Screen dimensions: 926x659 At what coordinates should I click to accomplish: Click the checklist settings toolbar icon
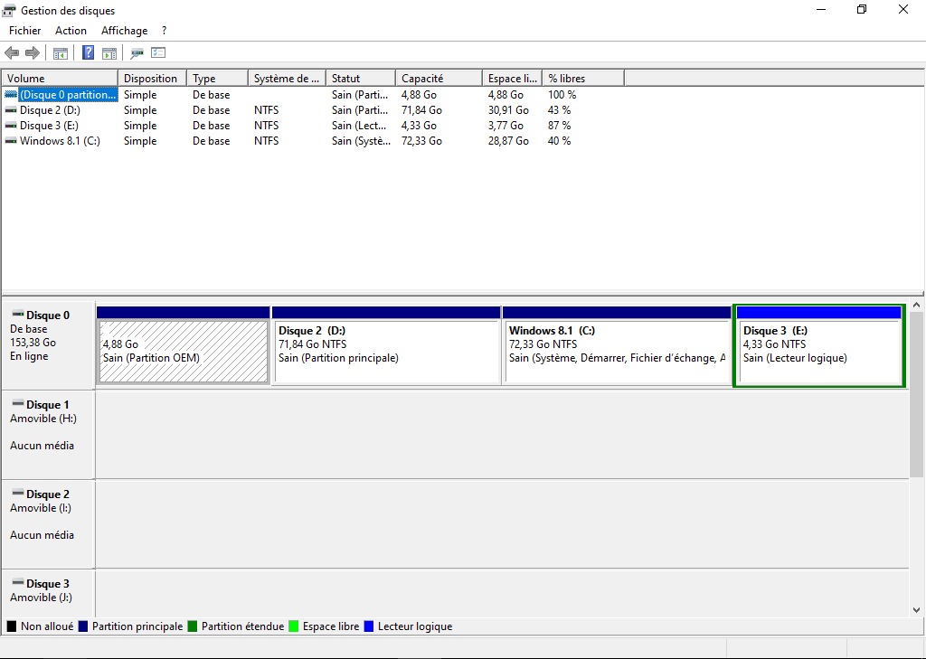[x=158, y=53]
